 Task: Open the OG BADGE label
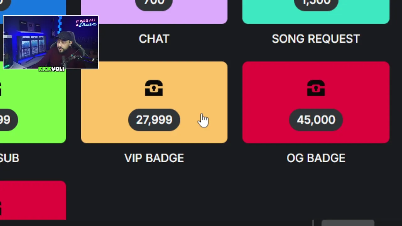(316, 158)
